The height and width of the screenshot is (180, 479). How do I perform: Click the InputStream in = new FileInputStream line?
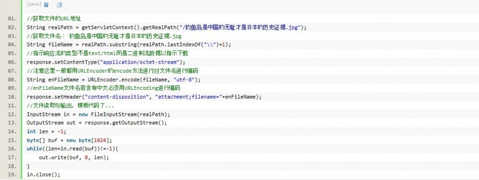pyautogui.click(x=98, y=115)
